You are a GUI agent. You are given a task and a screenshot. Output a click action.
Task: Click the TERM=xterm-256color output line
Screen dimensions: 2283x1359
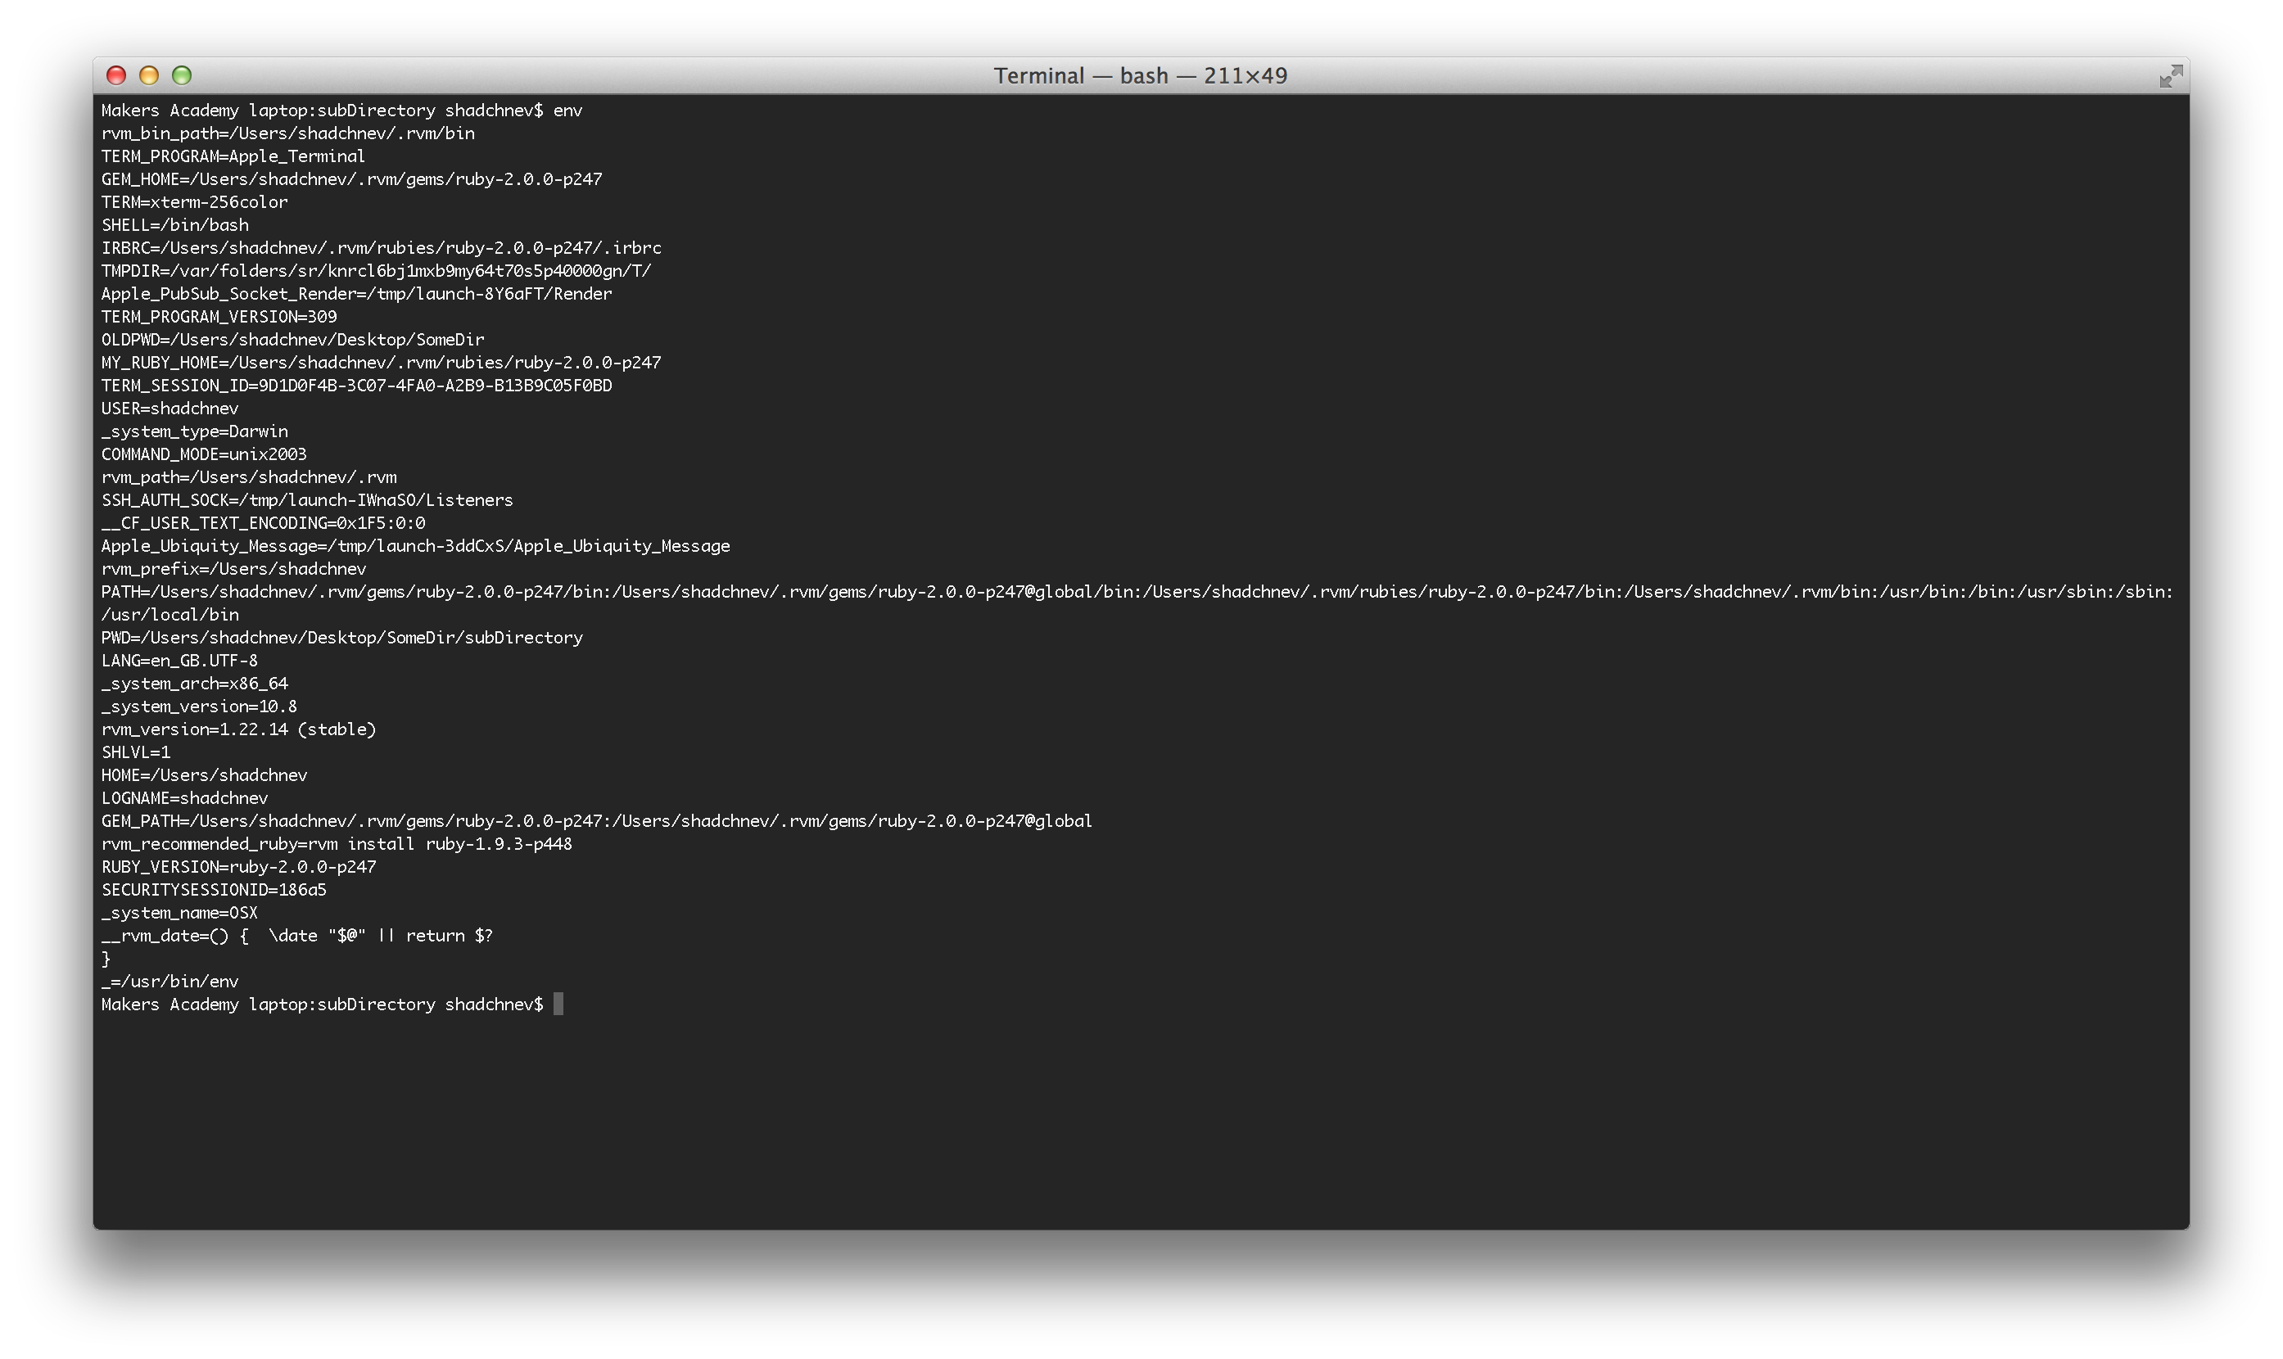[x=194, y=202]
